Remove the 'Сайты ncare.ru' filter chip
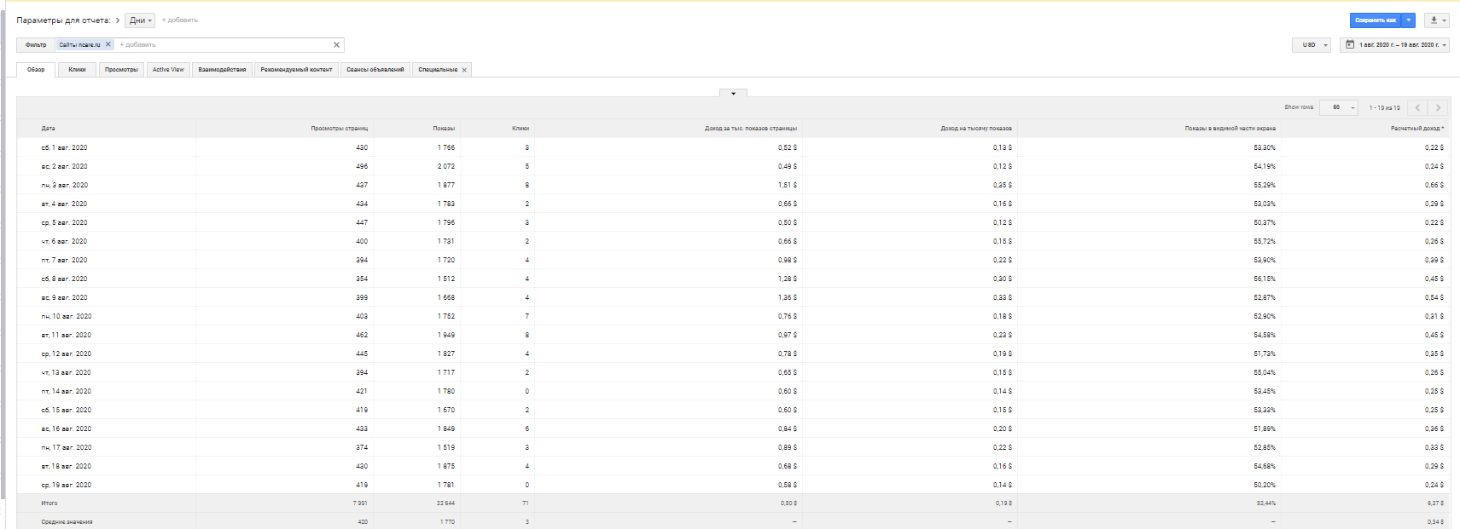The width and height of the screenshot is (1460, 529). tap(108, 44)
